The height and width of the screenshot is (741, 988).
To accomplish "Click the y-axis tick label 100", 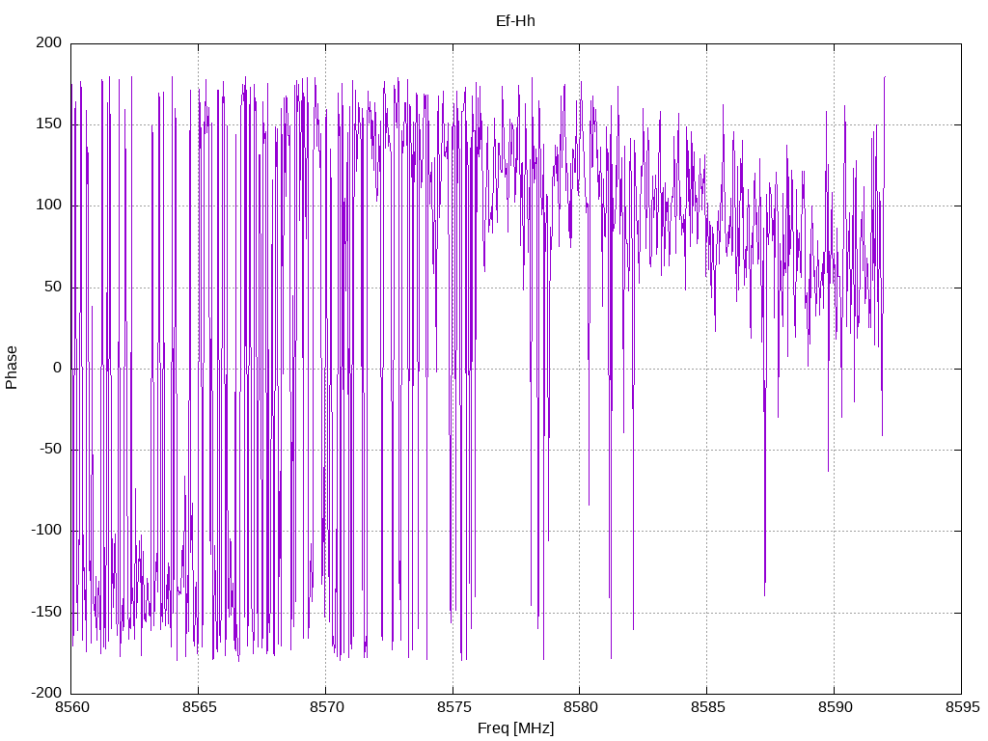I will pos(49,206).
